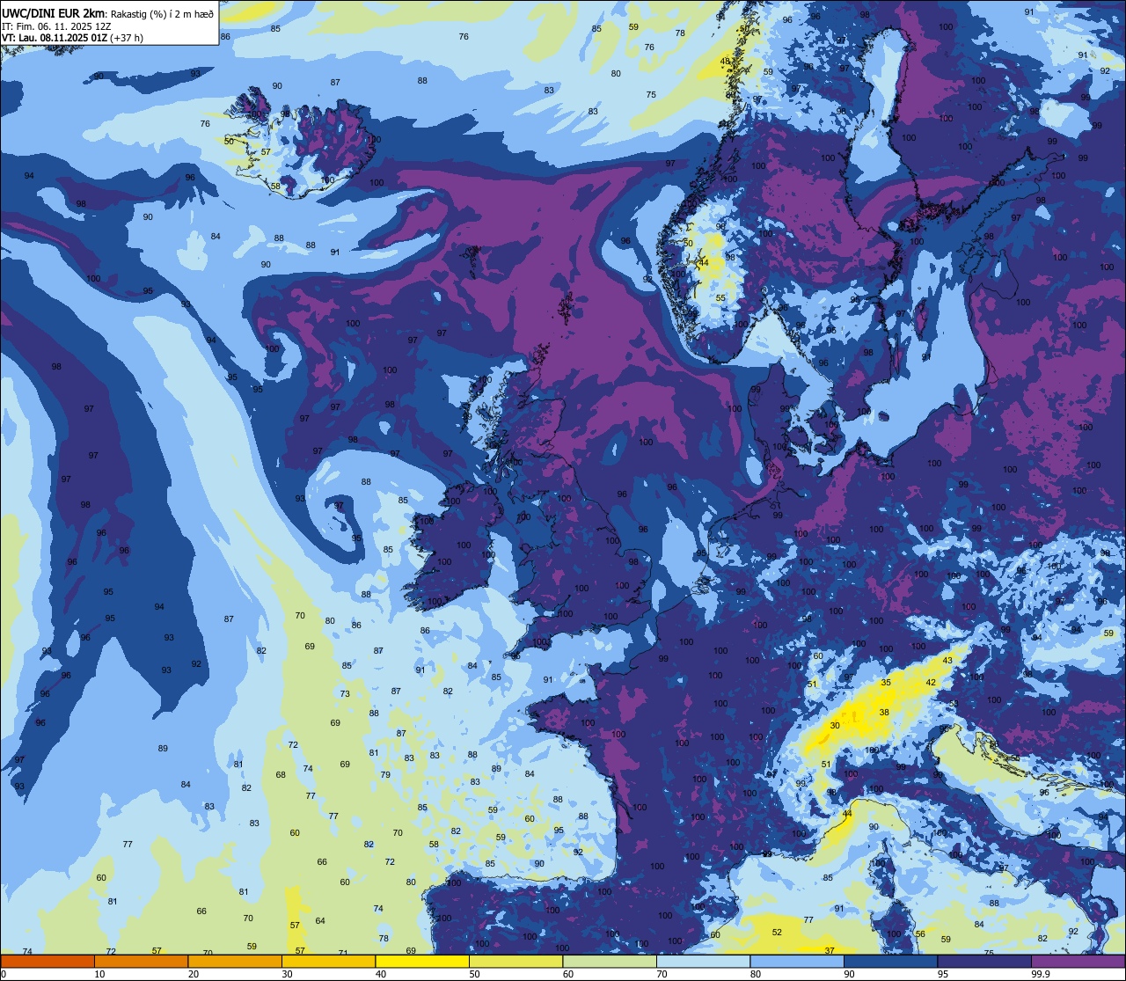Click the humidity value 79 on the map
1126x981 pixels.
385,774
